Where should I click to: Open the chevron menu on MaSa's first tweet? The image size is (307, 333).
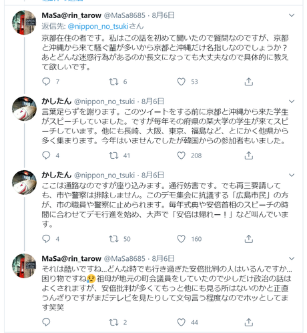tap(292, 15)
